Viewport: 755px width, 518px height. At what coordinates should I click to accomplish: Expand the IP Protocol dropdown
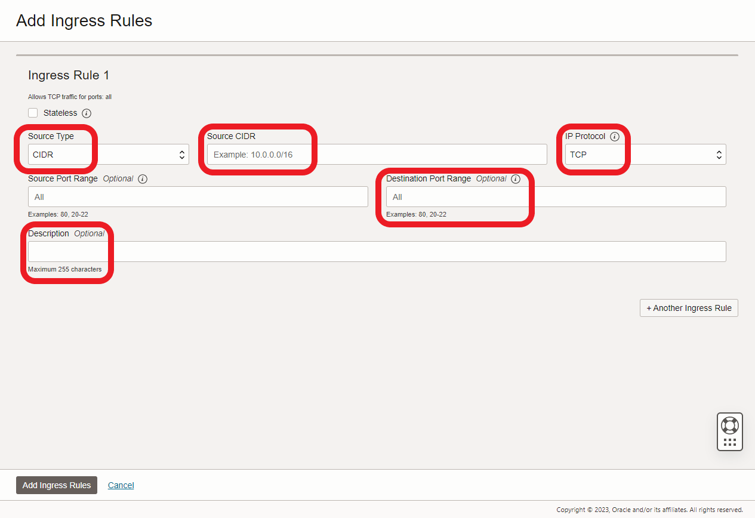(x=645, y=155)
